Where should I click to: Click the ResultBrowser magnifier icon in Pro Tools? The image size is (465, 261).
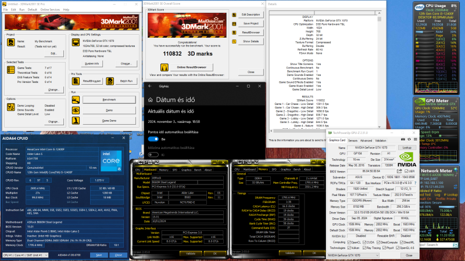pyautogui.click(x=76, y=81)
